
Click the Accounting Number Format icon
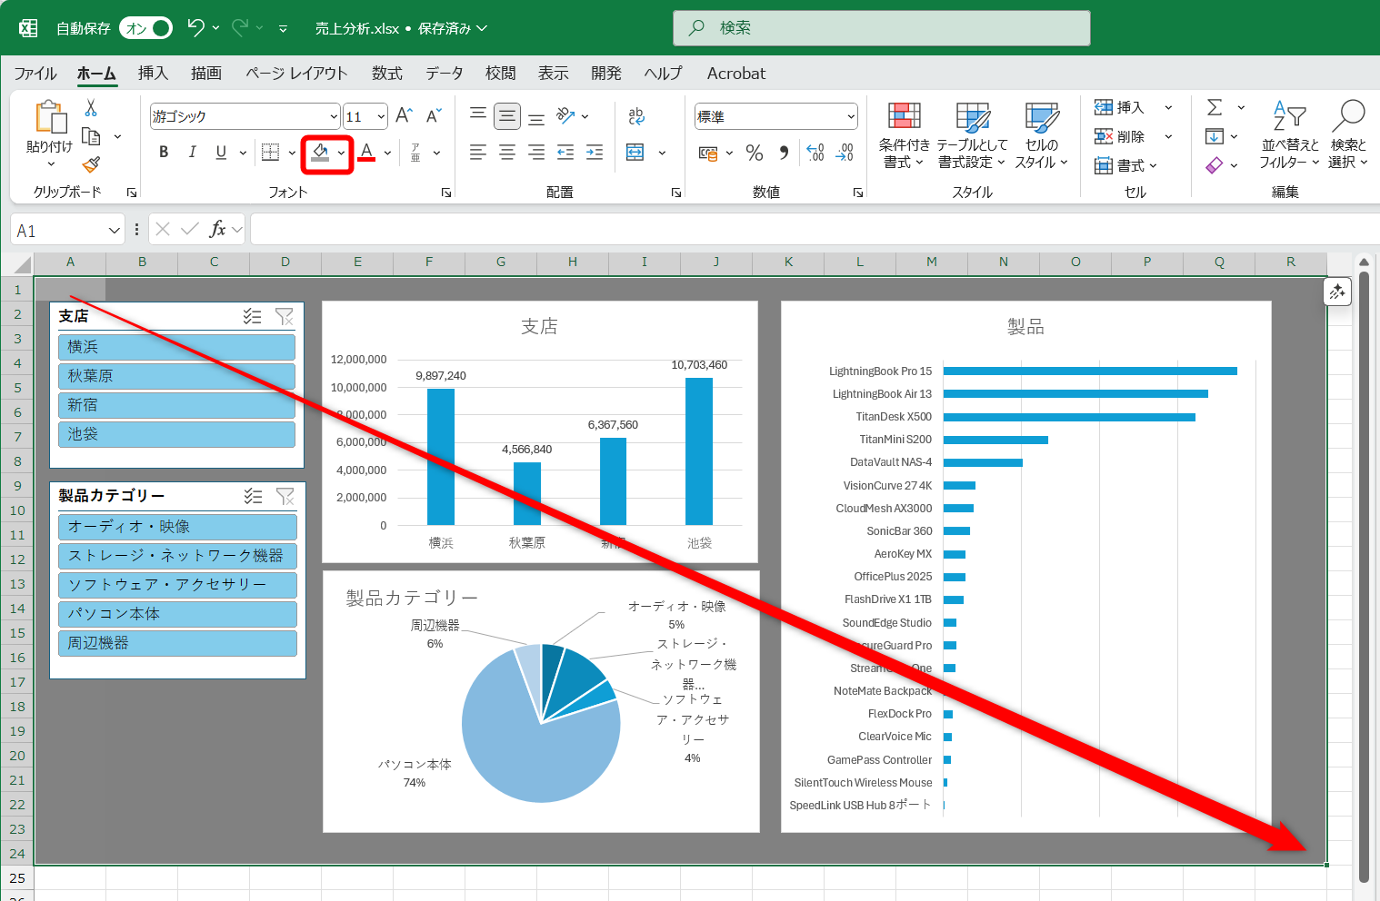tap(708, 153)
